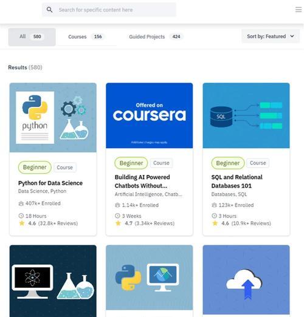Click the clock icon beside 3 Weeks

pos(117,216)
